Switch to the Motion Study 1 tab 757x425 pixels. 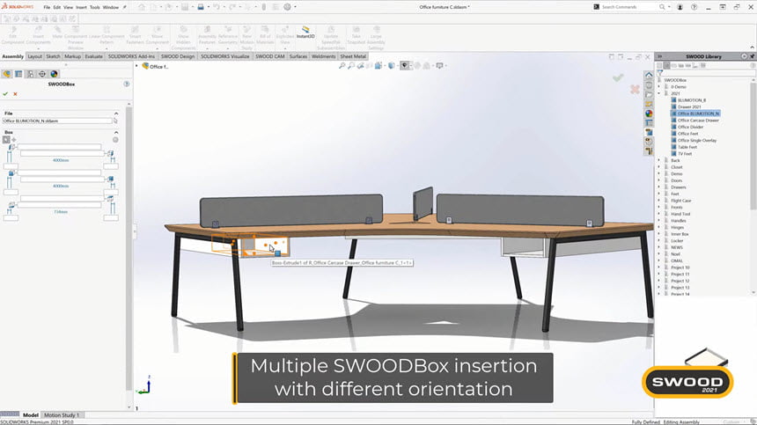coord(61,414)
